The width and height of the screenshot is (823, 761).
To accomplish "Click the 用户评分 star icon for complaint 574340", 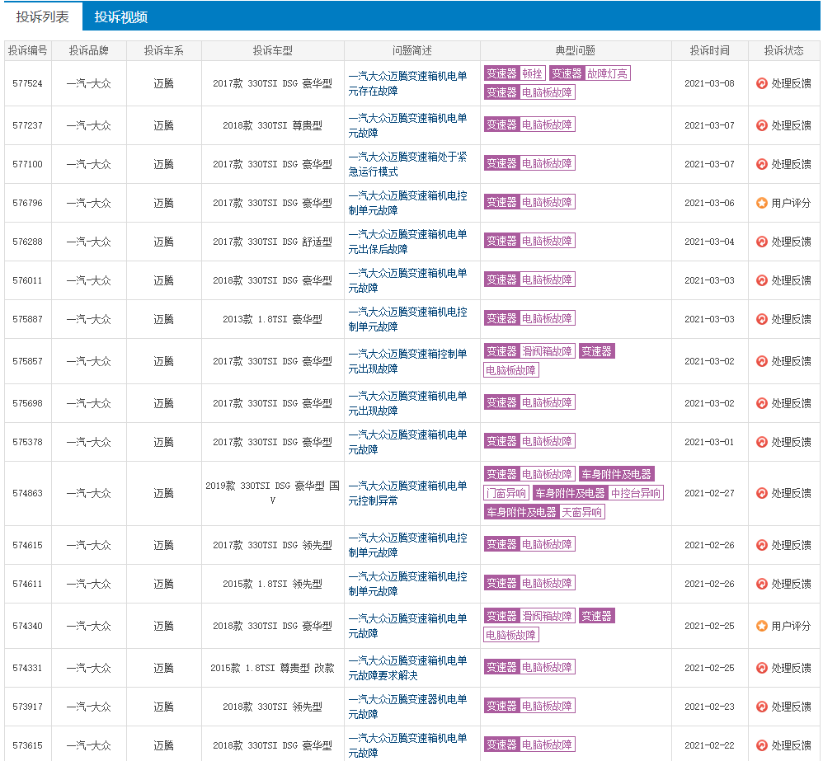I will tap(762, 626).
